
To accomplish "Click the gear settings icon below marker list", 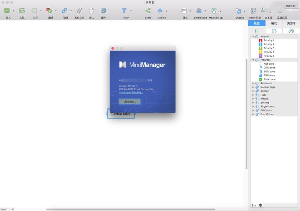I will [x=260, y=205].
